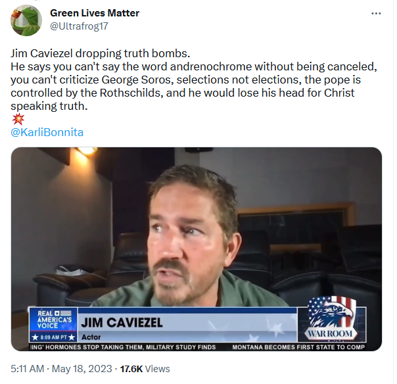Open the tweet's three-dot more options menu
The image size is (397, 384).
click(376, 13)
